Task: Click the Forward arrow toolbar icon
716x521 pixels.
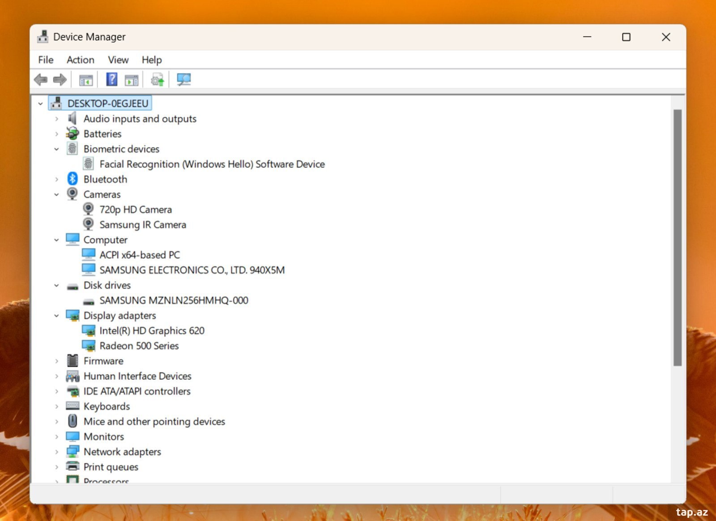Action: pos(60,80)
